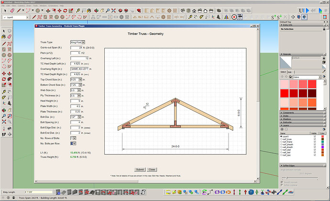
Task: Select the Freehand tool in second toolbar row
Action: tap(40, 17)
